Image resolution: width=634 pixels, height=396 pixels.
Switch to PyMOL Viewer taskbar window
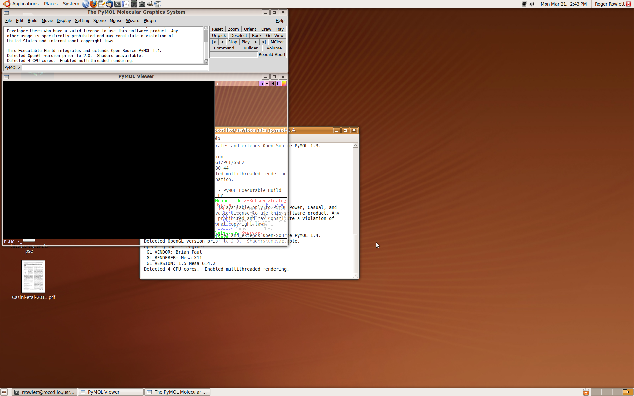click(x=111, y=392)
